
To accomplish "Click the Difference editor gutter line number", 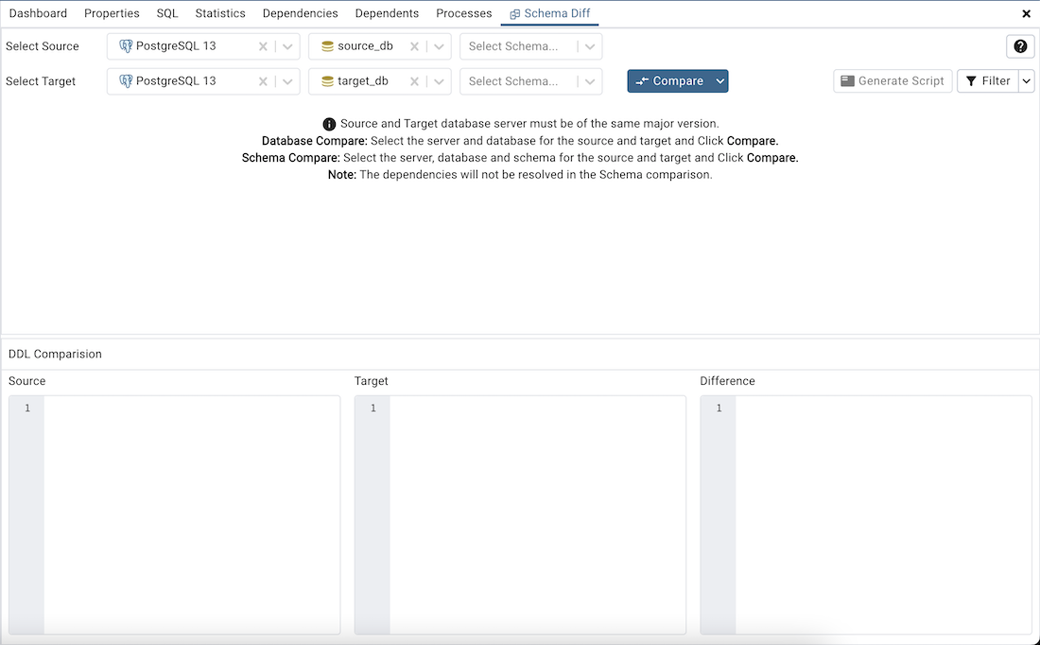I will point(719,408).
